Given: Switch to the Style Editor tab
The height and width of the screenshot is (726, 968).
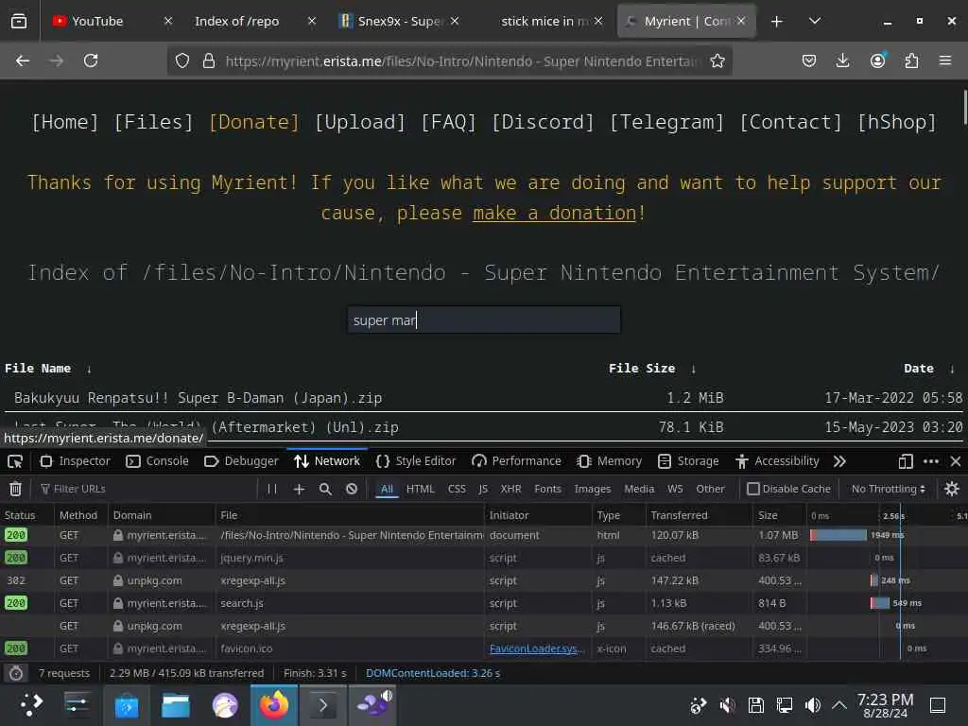Looking at the screenshot, I should (x=416, y=461).
